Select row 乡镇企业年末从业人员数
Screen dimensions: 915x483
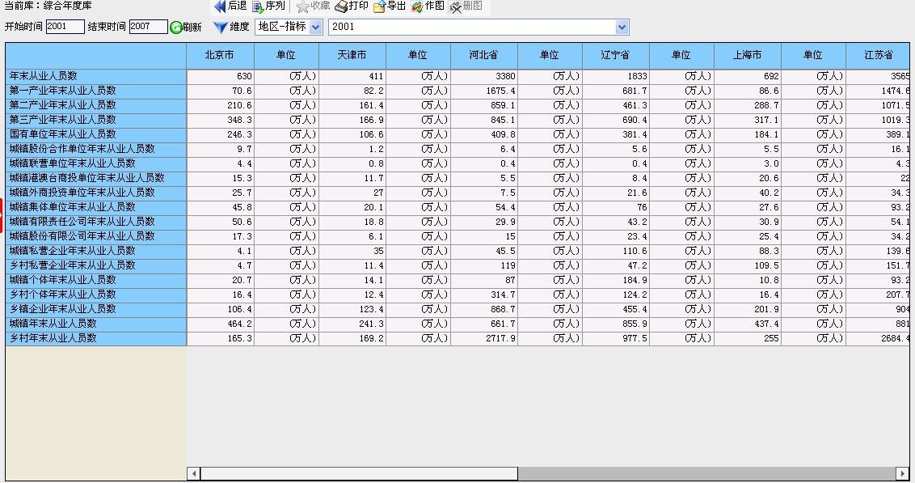click(95, 310)
